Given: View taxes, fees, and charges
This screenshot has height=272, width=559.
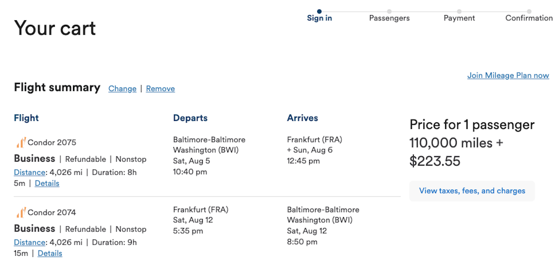Looking at the screenshot, I should click(x=472, y=191).
